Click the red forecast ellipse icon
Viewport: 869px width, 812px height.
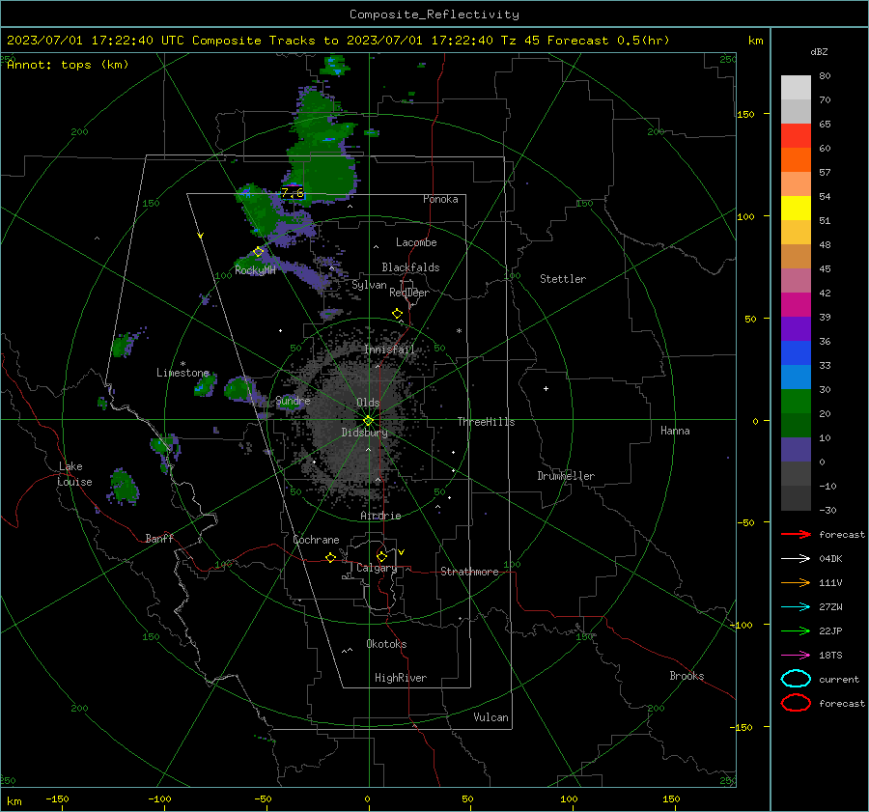796,703
